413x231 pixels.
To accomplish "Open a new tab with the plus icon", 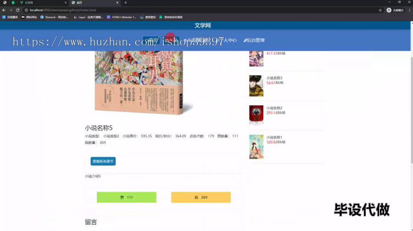I will coord(125,3).
